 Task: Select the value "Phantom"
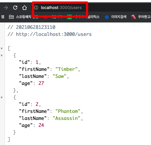68,111
